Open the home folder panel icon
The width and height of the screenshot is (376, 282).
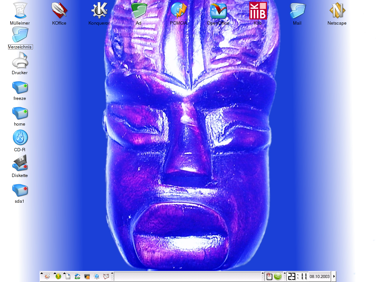(77, 276)
